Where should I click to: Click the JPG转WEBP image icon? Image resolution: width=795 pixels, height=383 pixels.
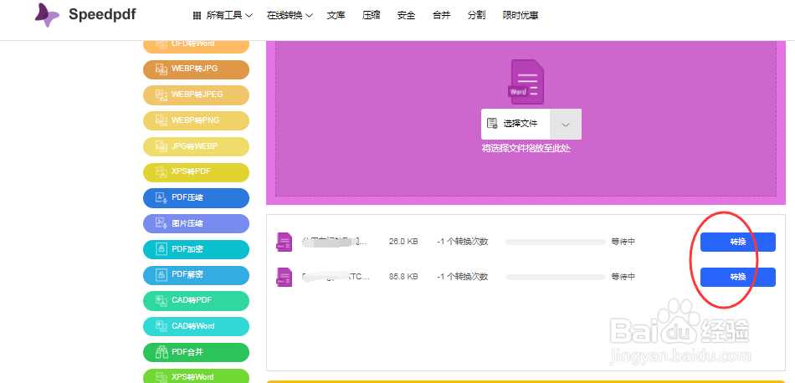162,146
